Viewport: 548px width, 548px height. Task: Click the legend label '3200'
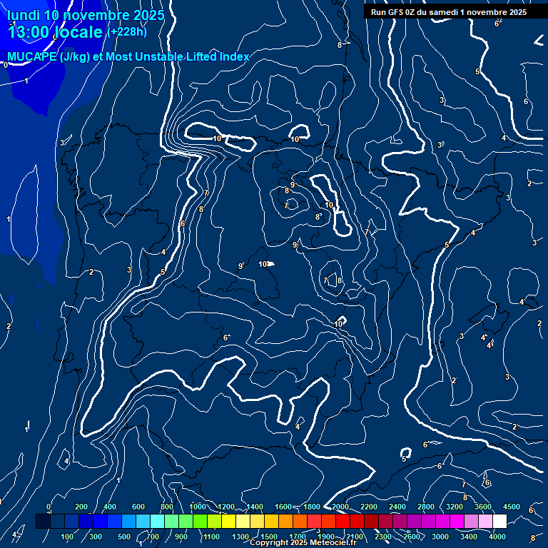pyautogui.click(x=455, y=507)
